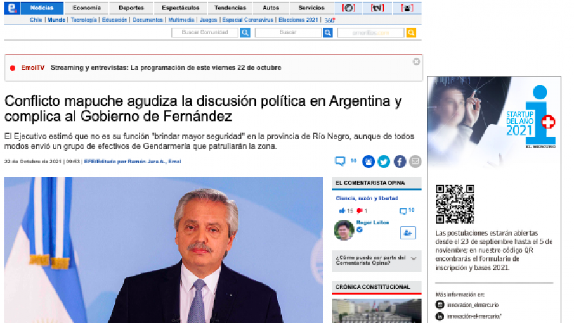
Task: Click the thumbs-up like icon
Action: click(x=342, y=211)
